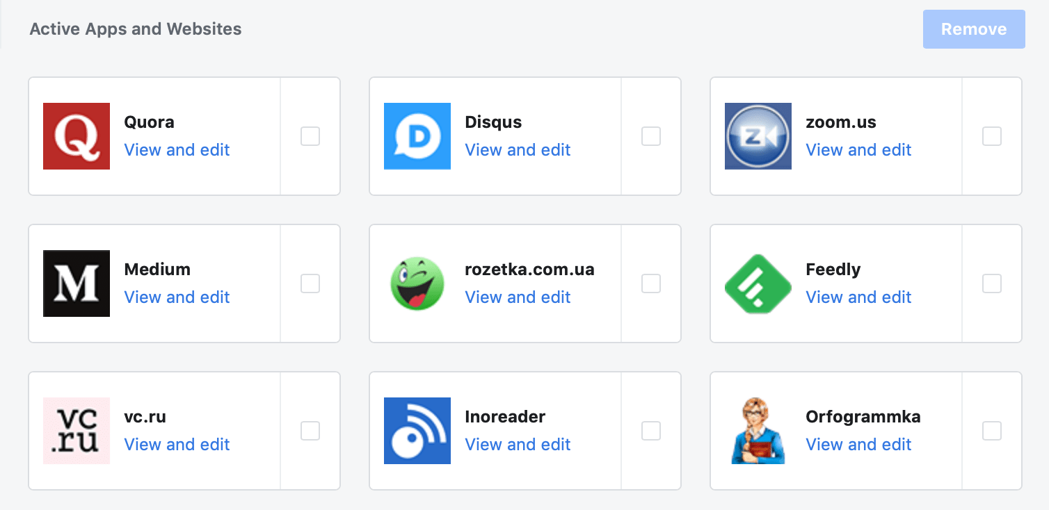Select the Orfogrammka checkbox
The width and height of the screenshot is (1049, 510).
pyautogui.click(x=992, y=431)
